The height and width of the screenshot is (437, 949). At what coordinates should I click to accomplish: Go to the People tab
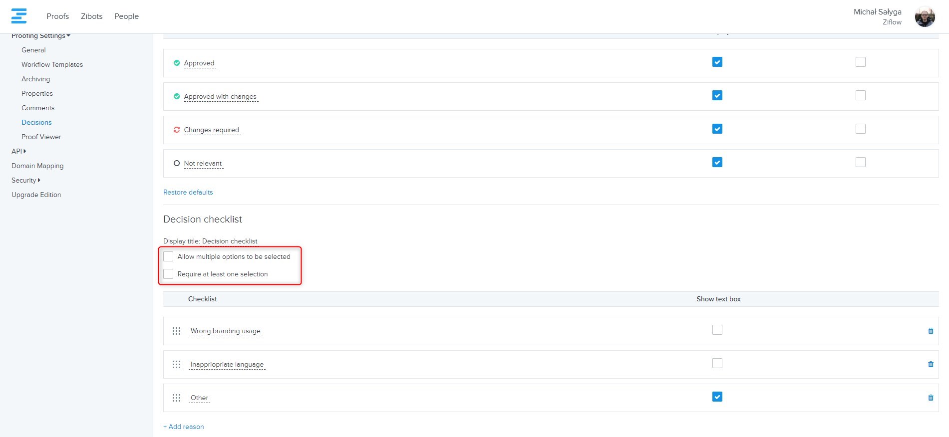(x=126, y=16)
